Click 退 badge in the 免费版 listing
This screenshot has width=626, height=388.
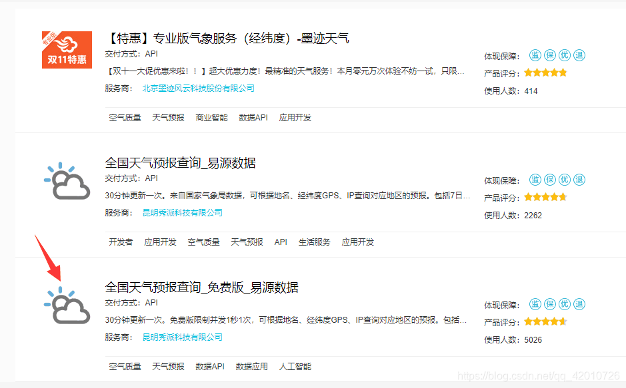(x=579, y=304)
